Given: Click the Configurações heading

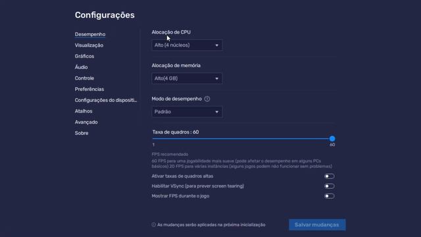Looking at the screenshot, I should click(105, 15).
